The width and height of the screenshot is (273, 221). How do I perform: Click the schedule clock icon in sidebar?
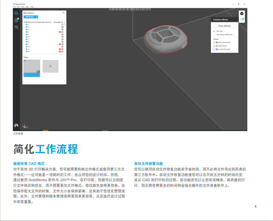16,20
